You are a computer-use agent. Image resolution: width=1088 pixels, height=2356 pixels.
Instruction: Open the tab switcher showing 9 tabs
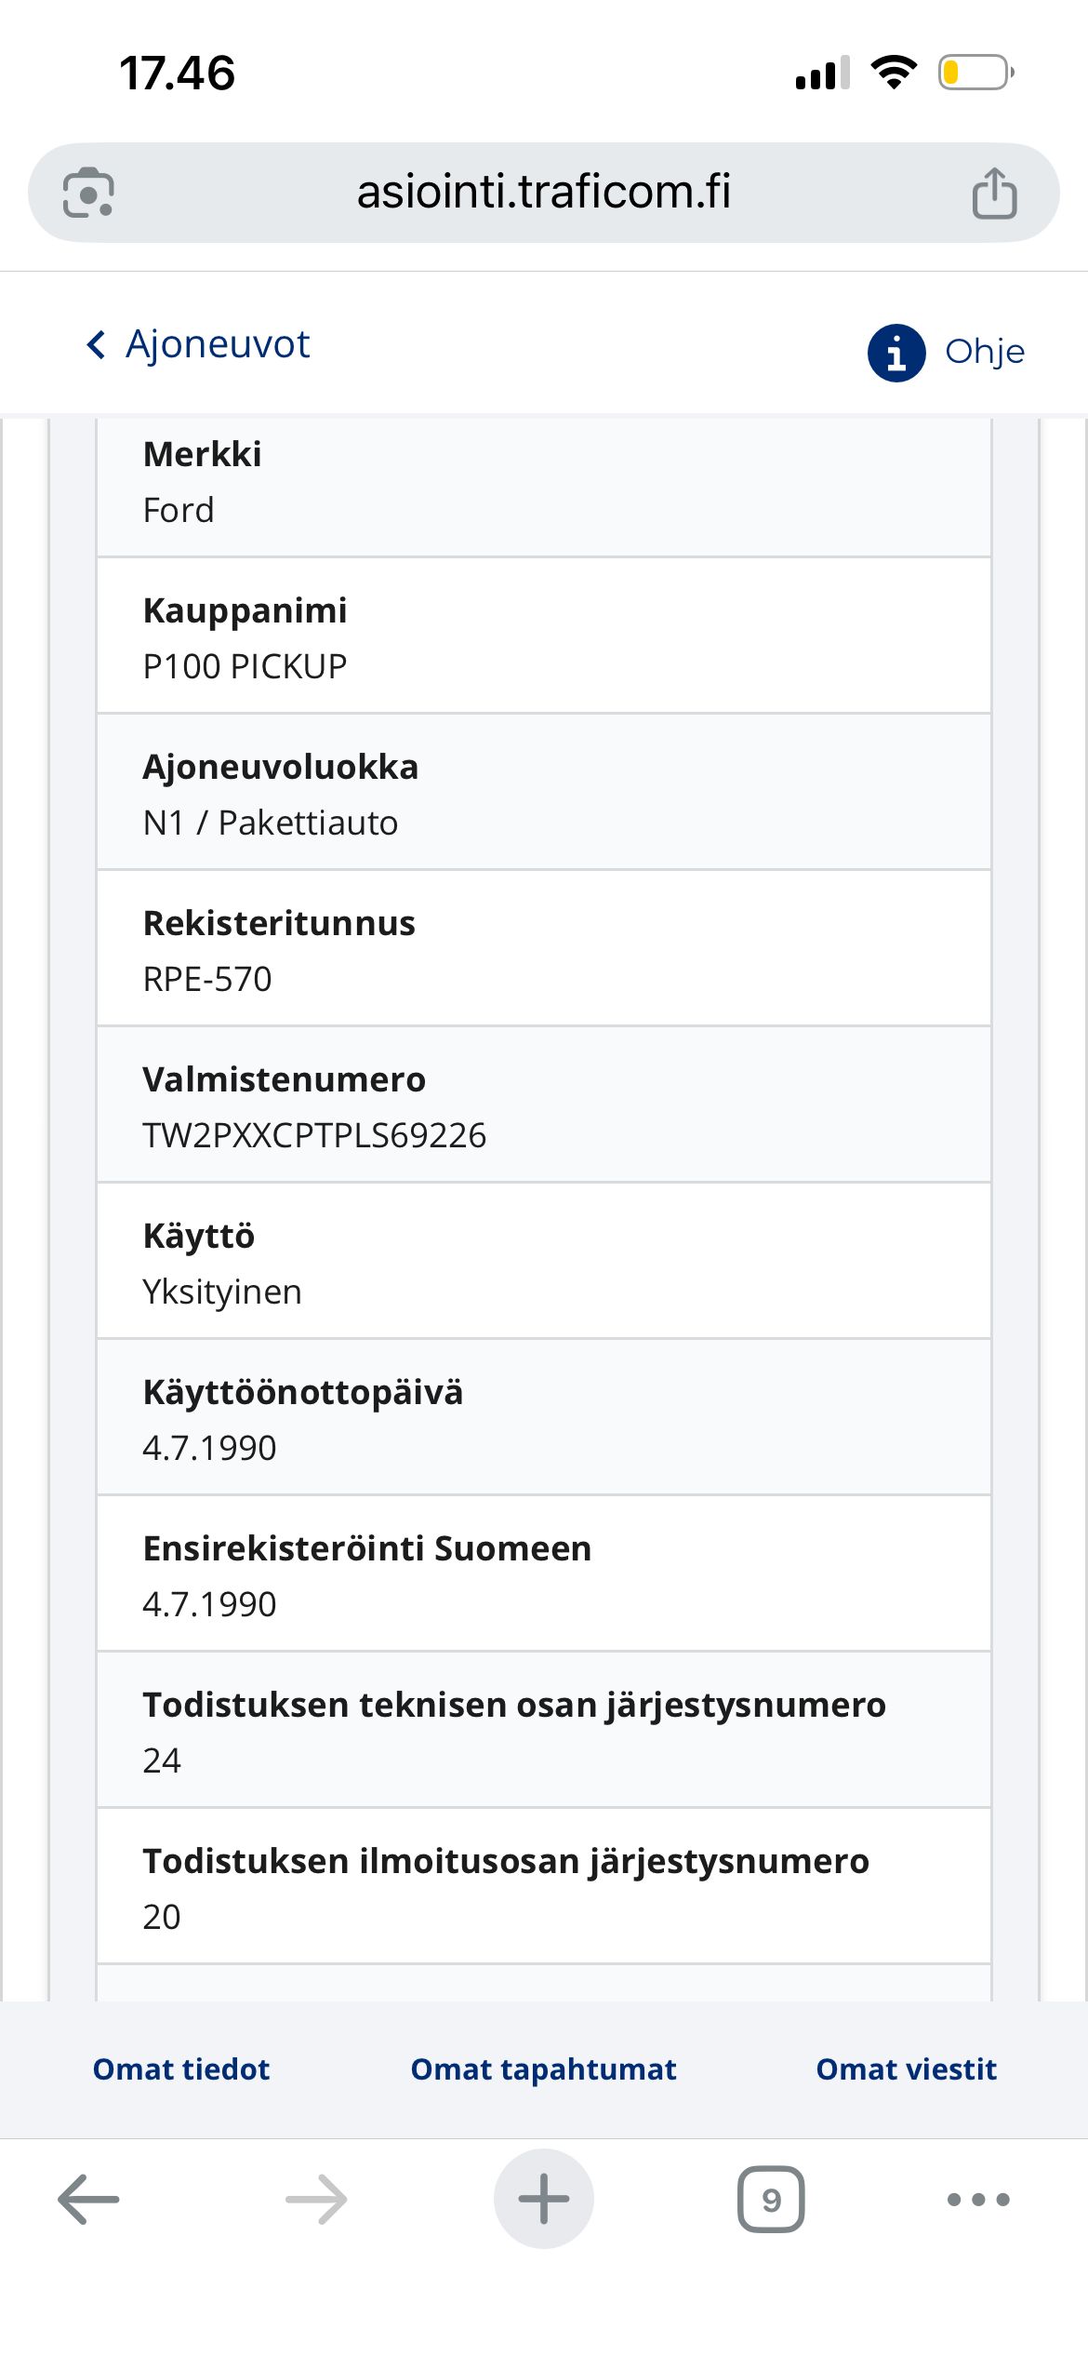coord(771,2200)
